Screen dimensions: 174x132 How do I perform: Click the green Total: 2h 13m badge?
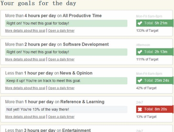pyautogui.click(x=155, y=52)
